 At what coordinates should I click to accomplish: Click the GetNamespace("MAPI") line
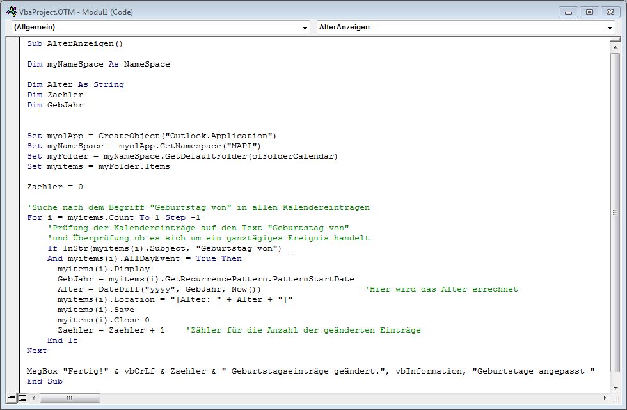click(x=144, y=146)
